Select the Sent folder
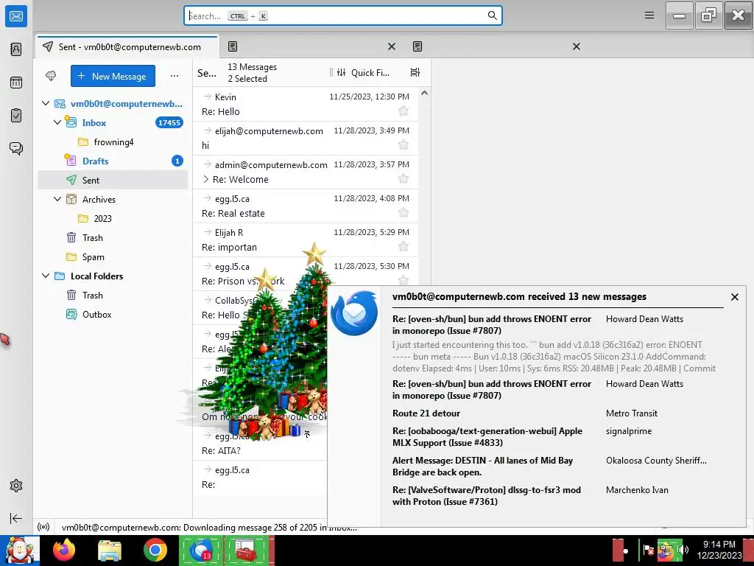This screenshot has height=566, width=754. [113, 180]
